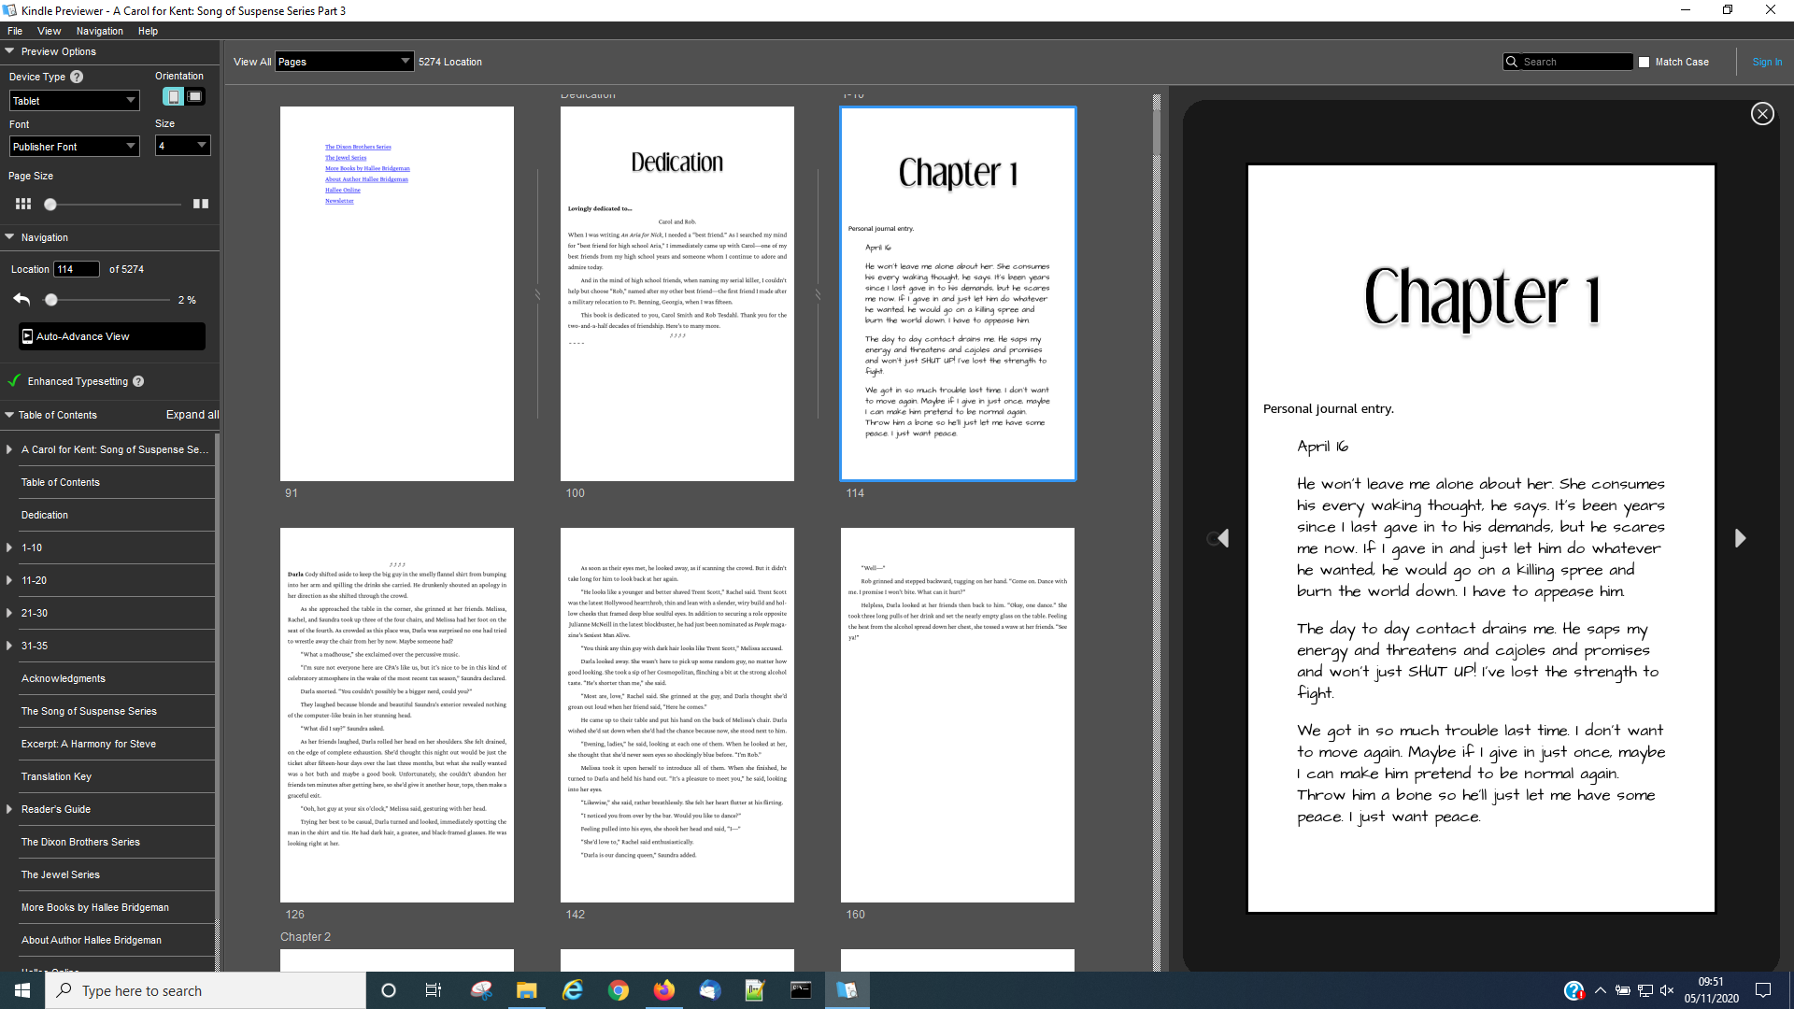The height and width of the screenshot is (1009, 1794).
Task: Click the Device Type help icon
Action: [x=77, y=77]
